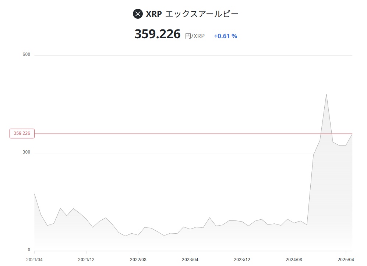
Task: Click the chart line's final rightmost point
Action: tap(352, 134)
